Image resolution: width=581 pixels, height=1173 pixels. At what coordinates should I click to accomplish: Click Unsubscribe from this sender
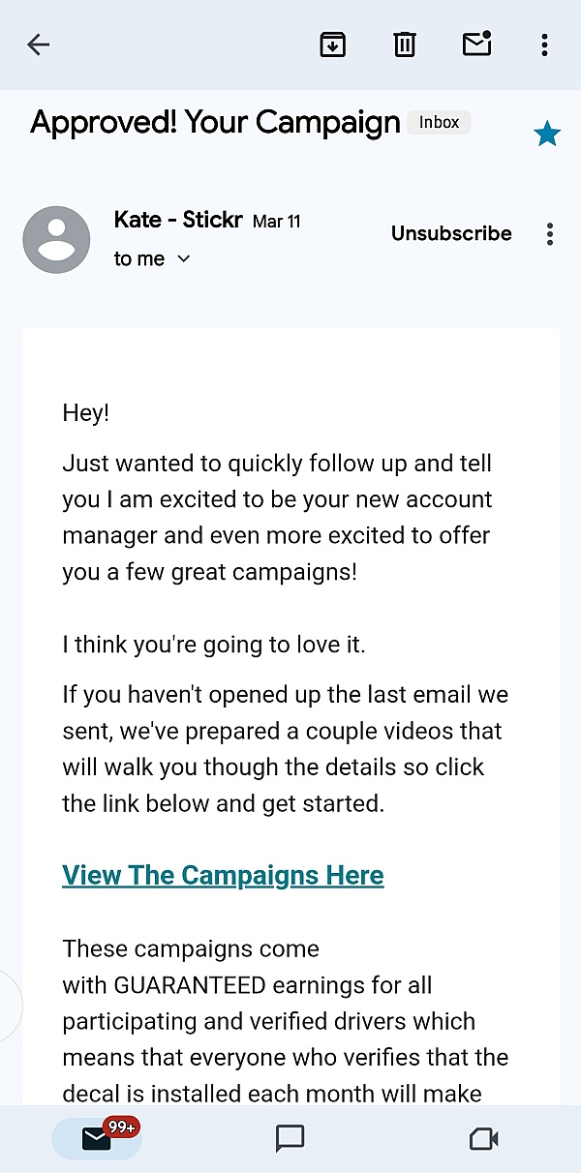[451, 233]
